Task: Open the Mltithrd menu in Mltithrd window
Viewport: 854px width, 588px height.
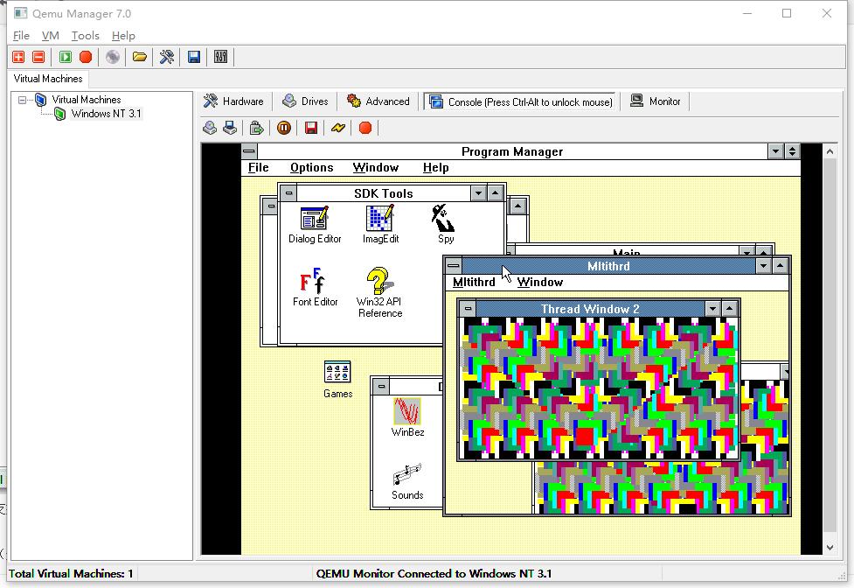Action: (x=474, y=282)
